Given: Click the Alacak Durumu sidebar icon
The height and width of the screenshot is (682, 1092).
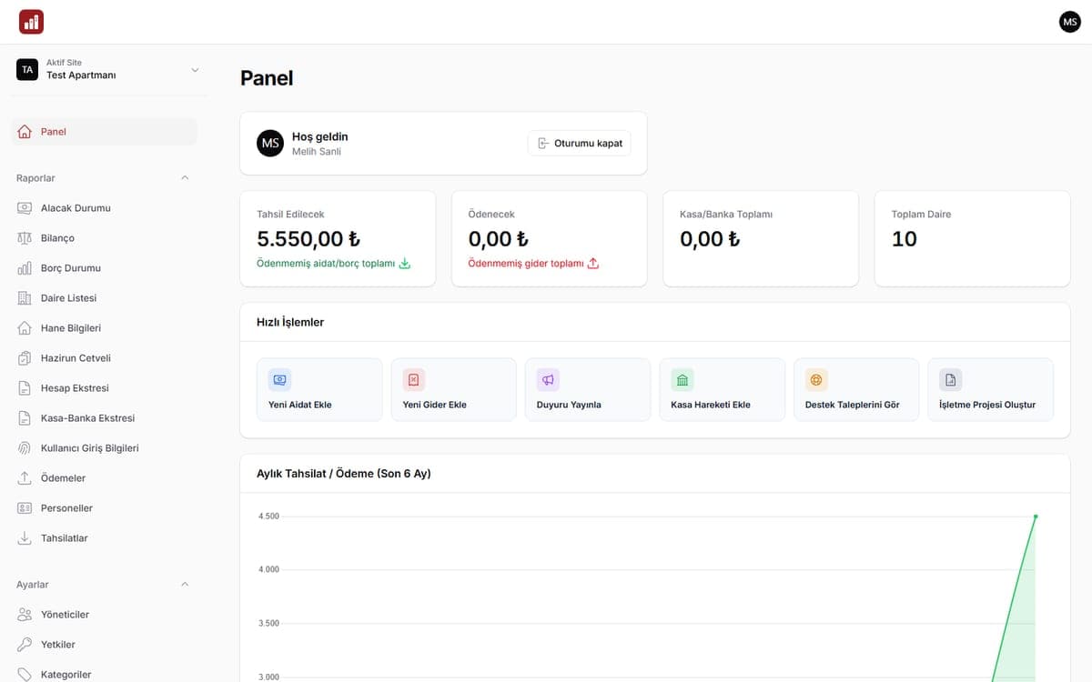Looking at the screenshot, I should (x=25, y=208).
